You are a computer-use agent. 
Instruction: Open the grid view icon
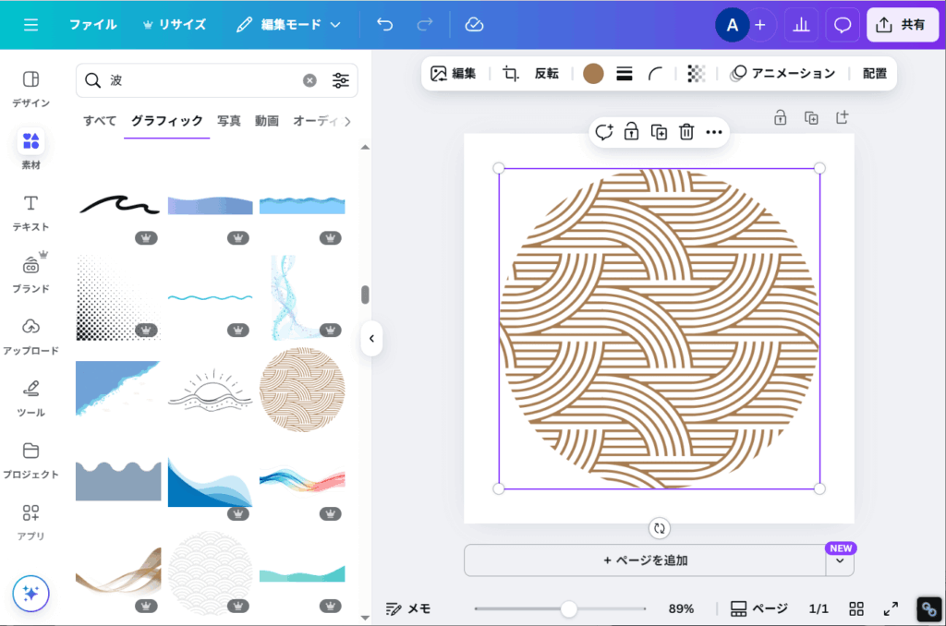(x=856, y=609)
